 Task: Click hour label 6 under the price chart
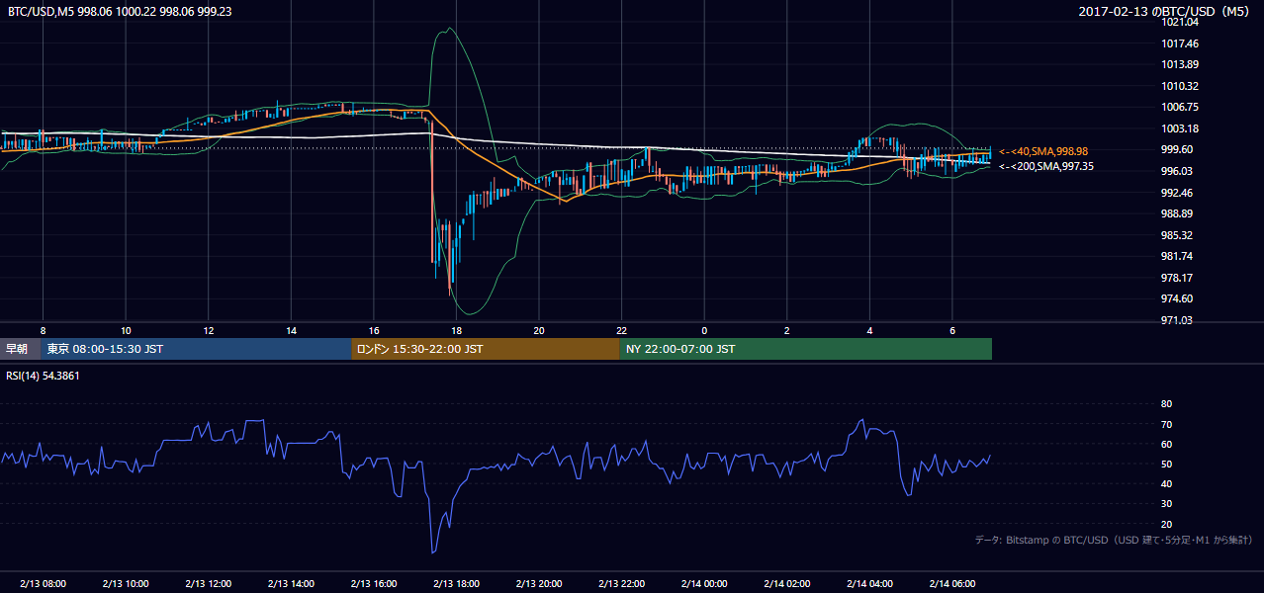click(952, 330)
